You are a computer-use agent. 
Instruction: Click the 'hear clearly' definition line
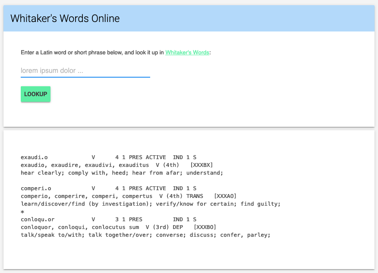[122, 173]
